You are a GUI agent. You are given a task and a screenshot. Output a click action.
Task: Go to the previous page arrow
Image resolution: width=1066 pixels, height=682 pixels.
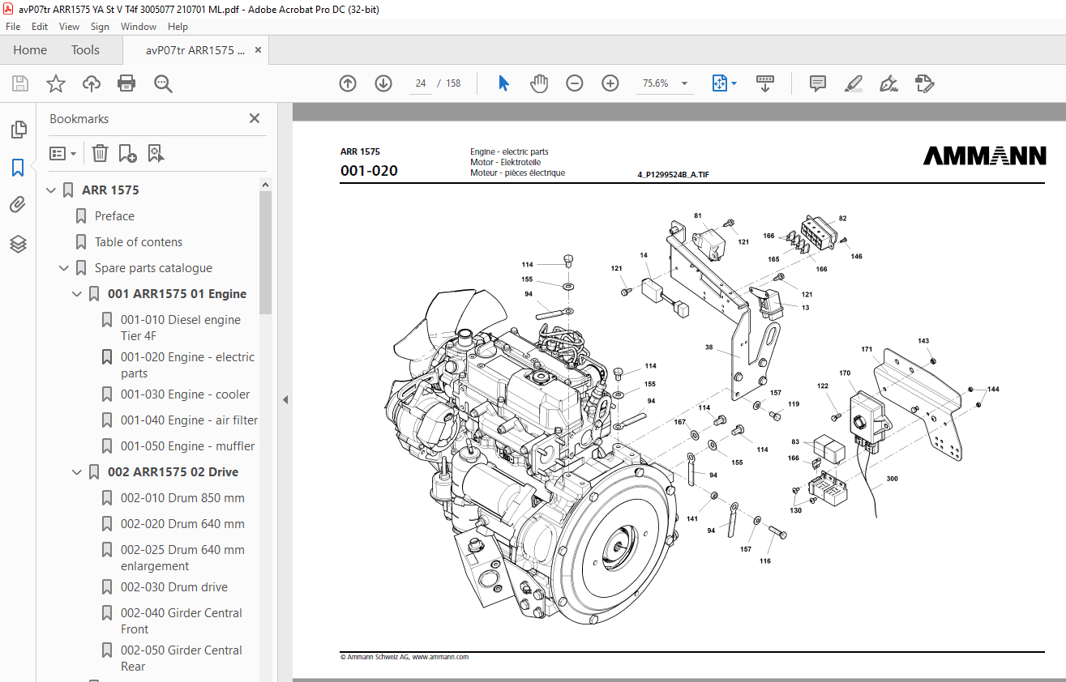click(x=348, y=83)
